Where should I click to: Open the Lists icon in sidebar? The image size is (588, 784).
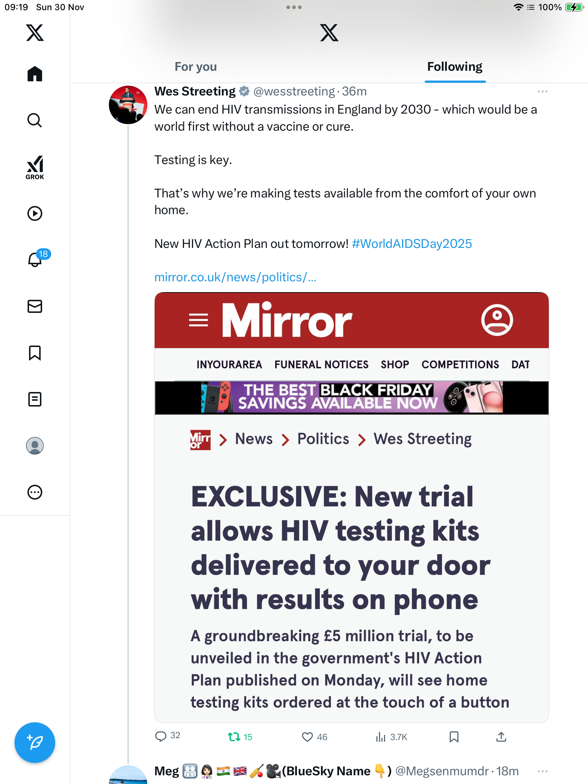click(35, 399)
